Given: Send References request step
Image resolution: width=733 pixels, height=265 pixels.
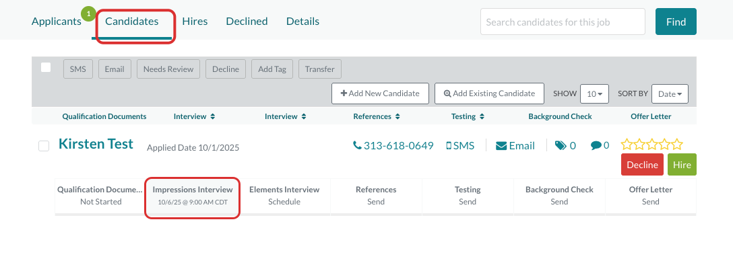Looking at the screenshot, I should coord(376,196).
